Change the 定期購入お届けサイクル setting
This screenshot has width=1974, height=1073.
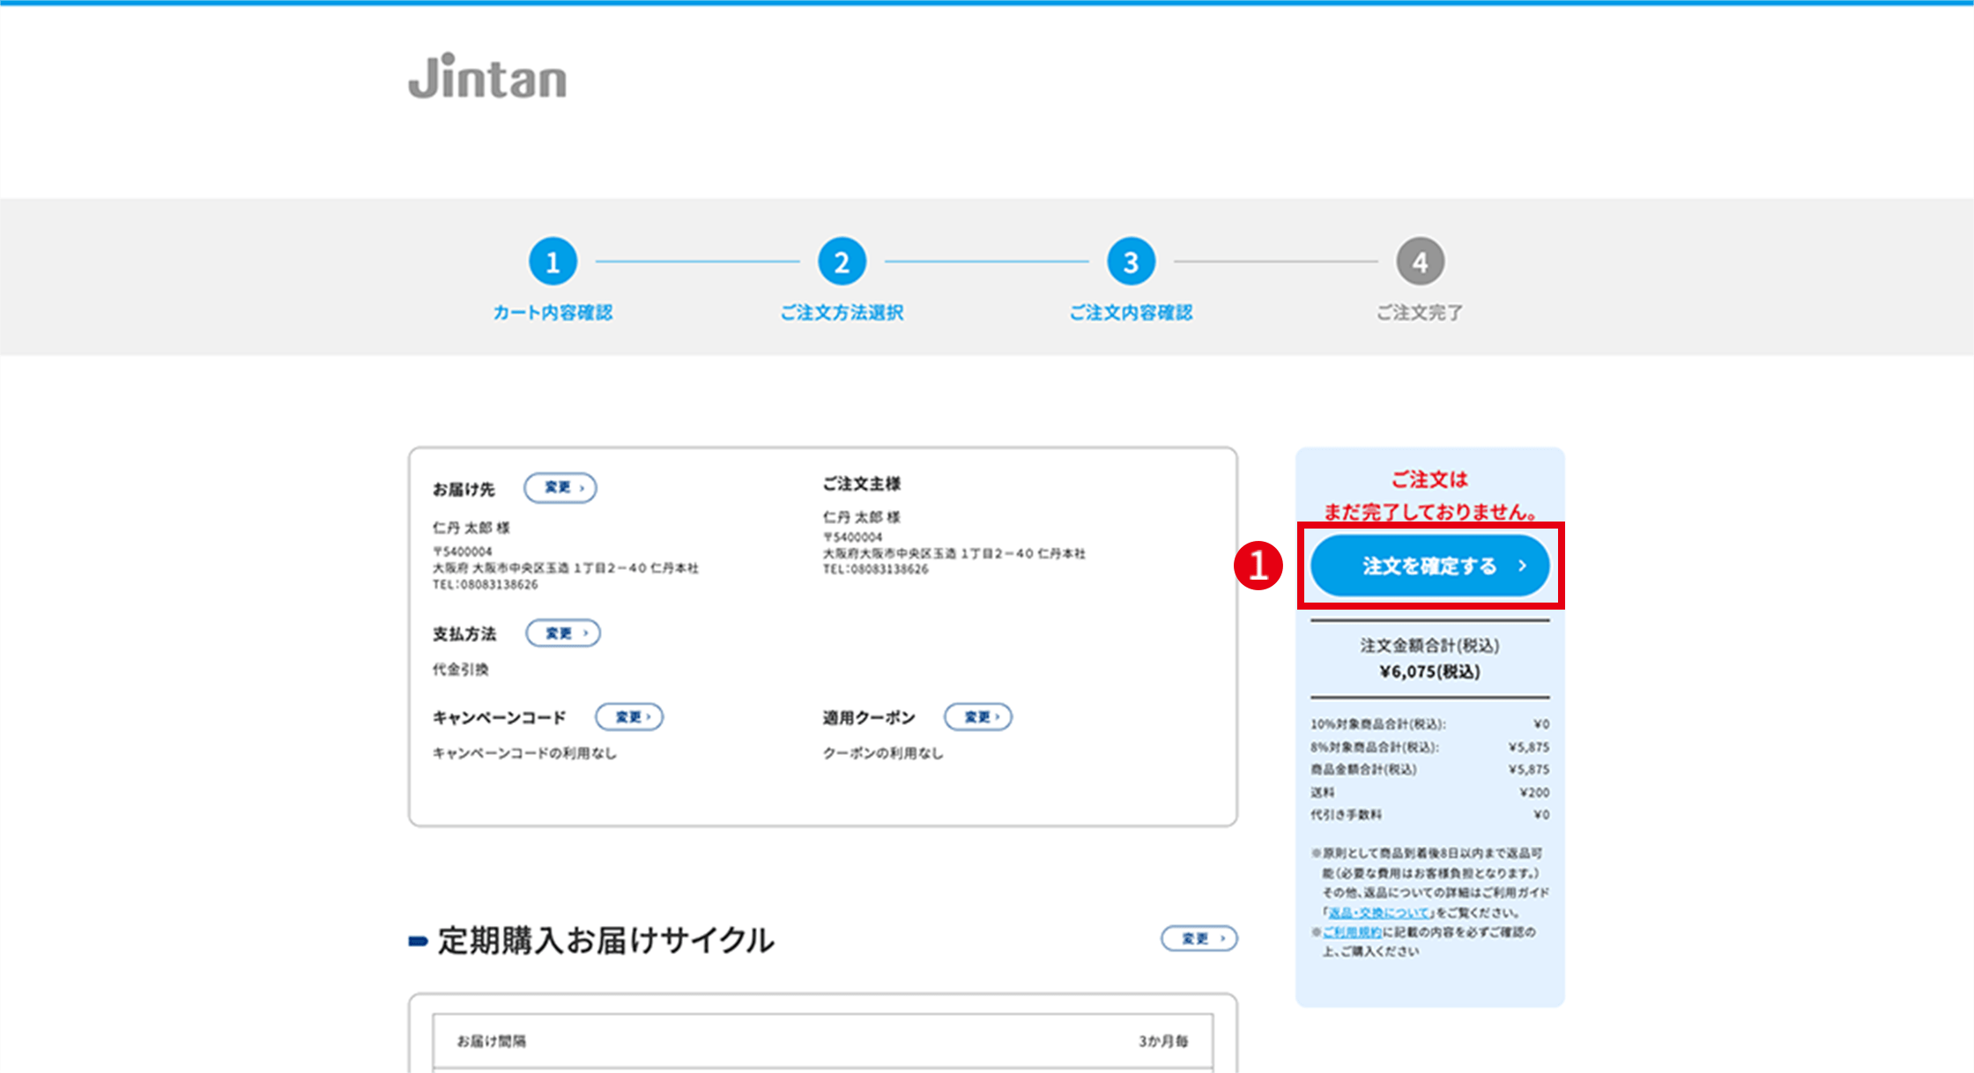click(x=1199, y=938)
